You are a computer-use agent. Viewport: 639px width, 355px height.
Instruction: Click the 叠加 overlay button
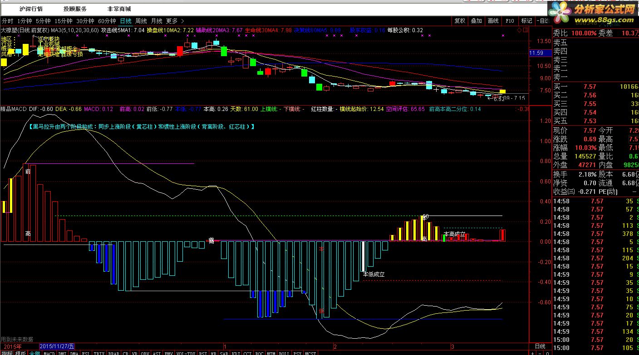[476, 21]
